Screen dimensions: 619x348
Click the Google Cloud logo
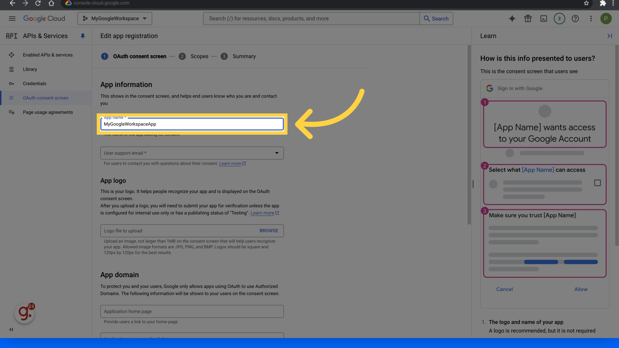pos(44,19)
